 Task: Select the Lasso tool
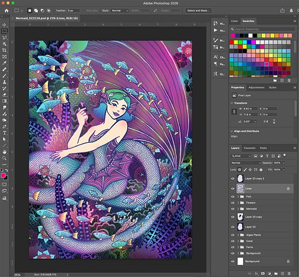4,37
